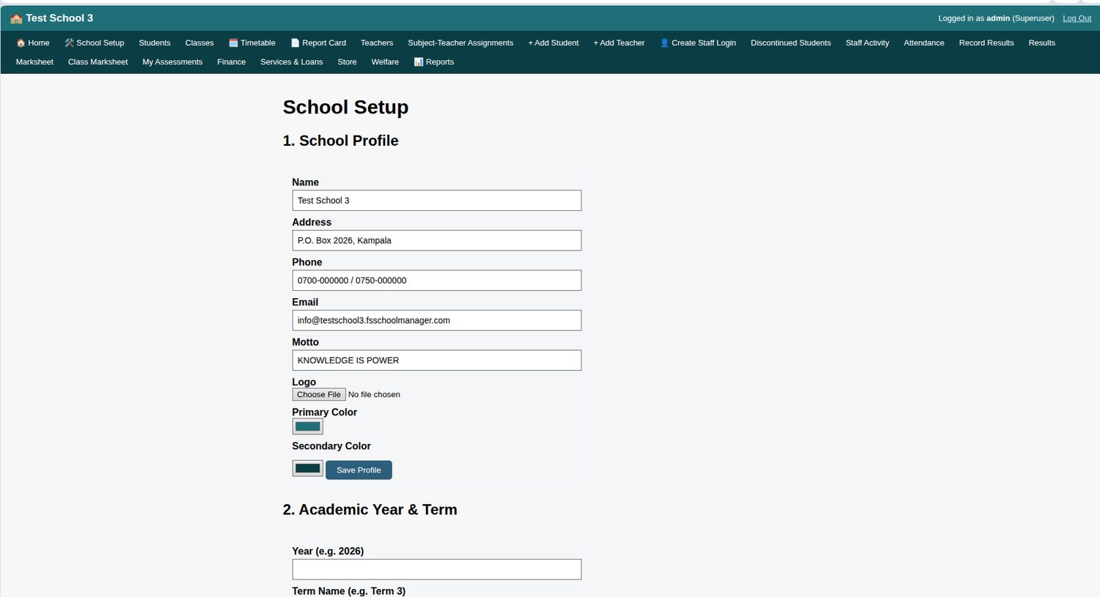Click the Timetable calendar icon
1100x597 pixels.
pos(233,43)
